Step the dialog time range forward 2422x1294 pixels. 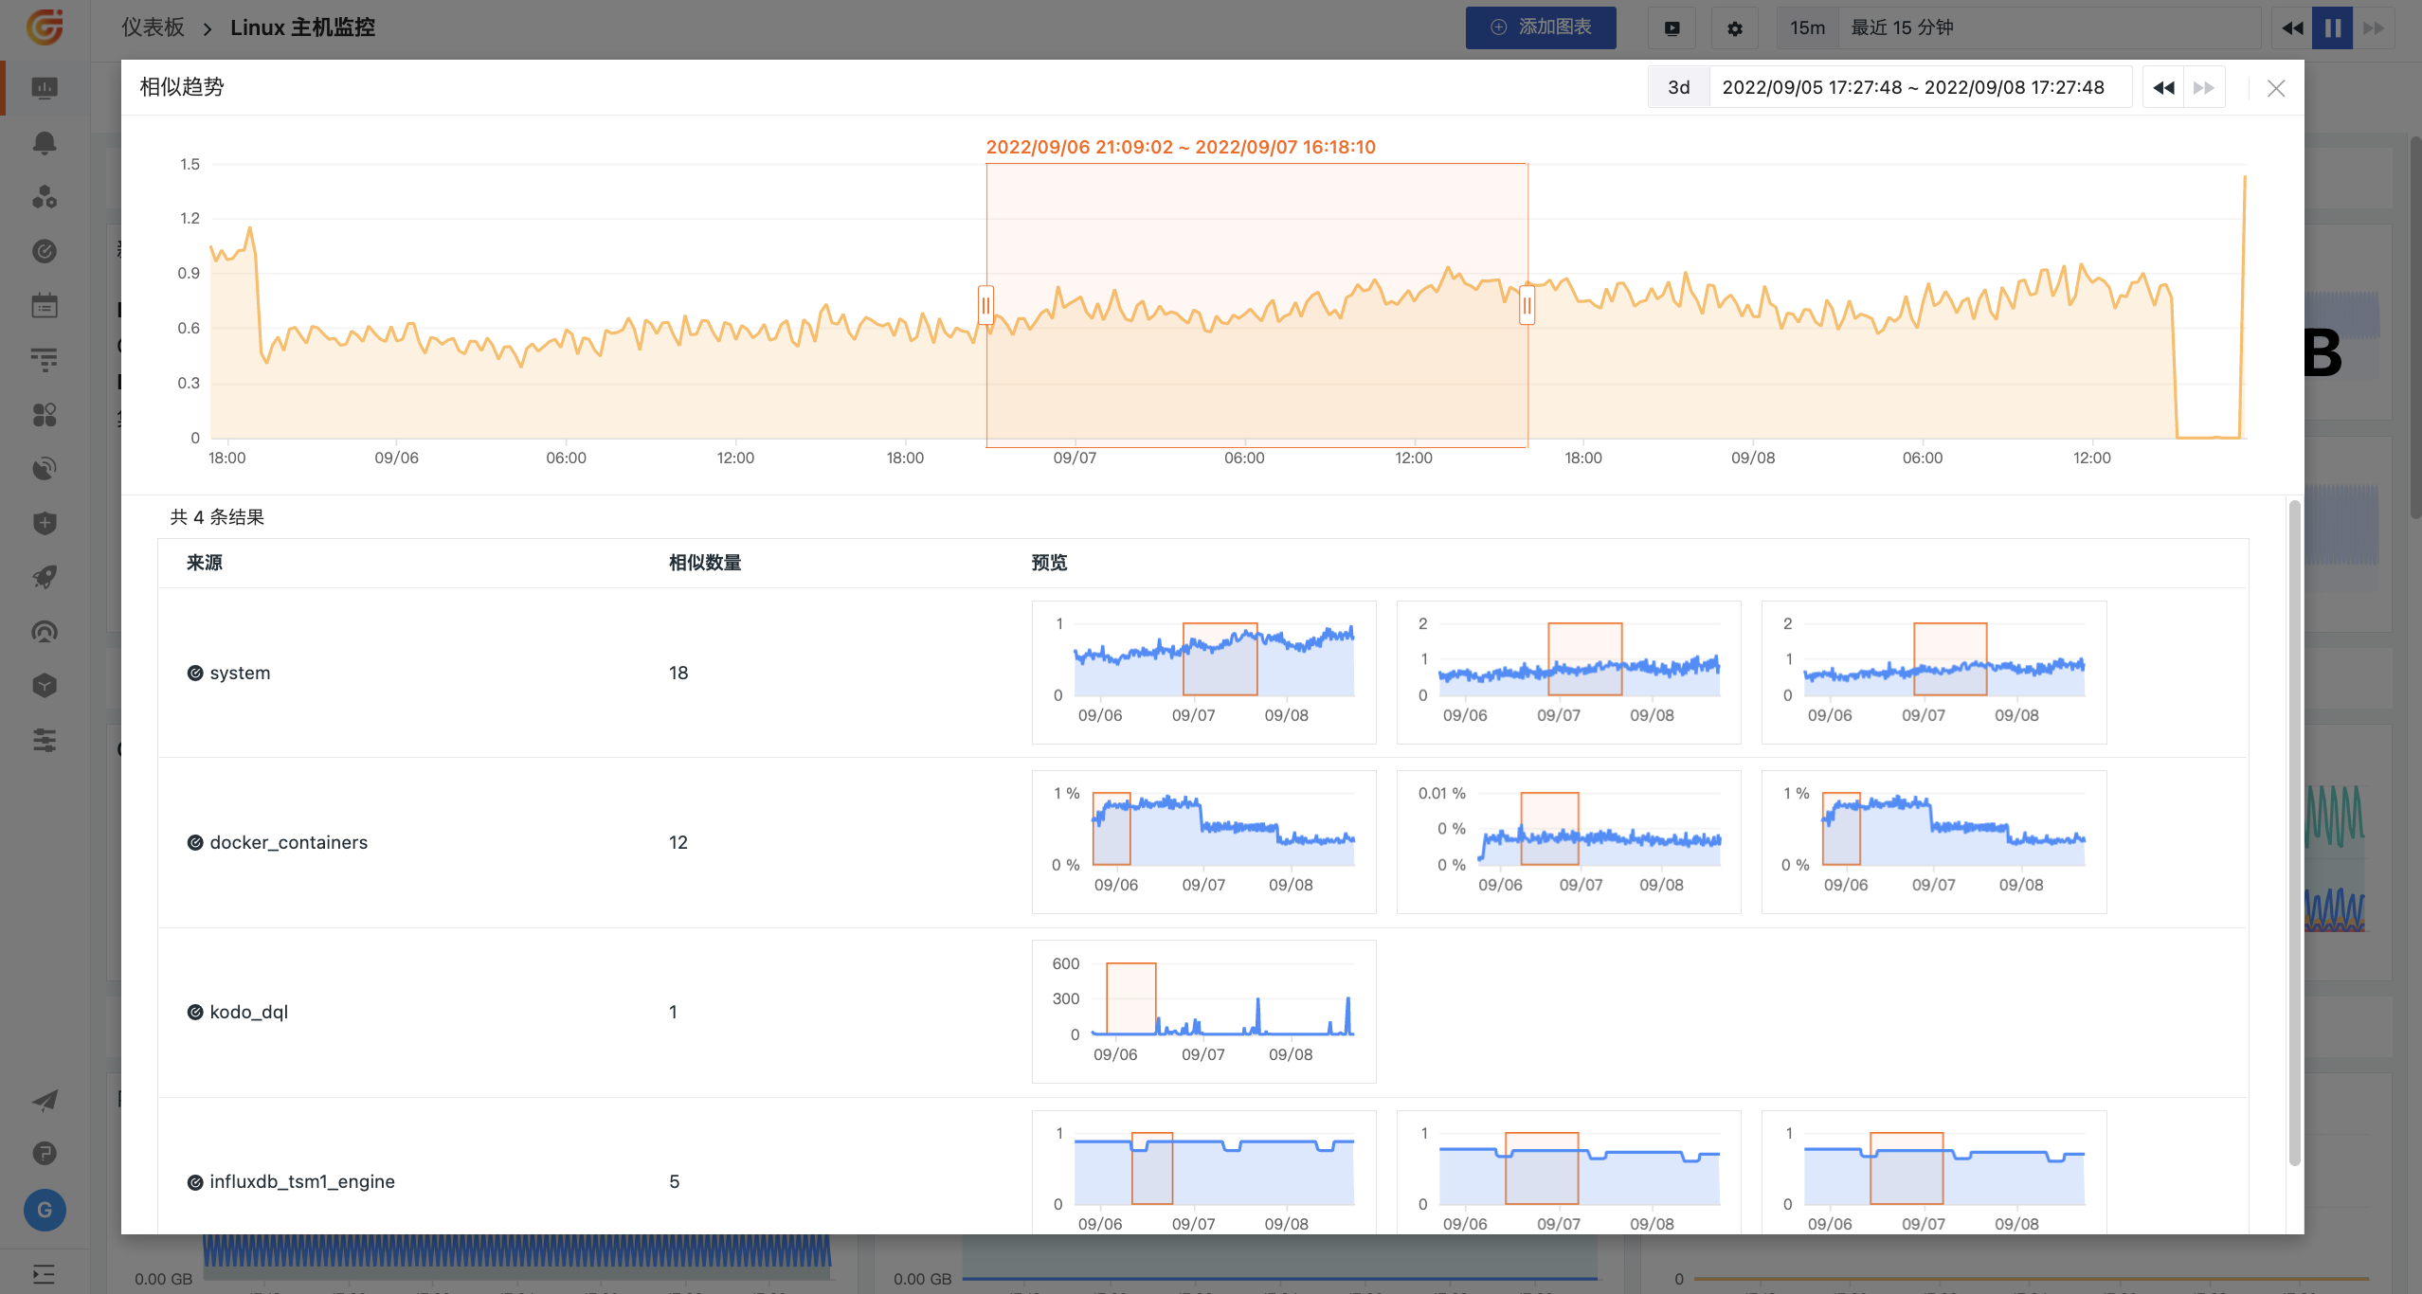pyautogui.click(x=2204, y=88)
